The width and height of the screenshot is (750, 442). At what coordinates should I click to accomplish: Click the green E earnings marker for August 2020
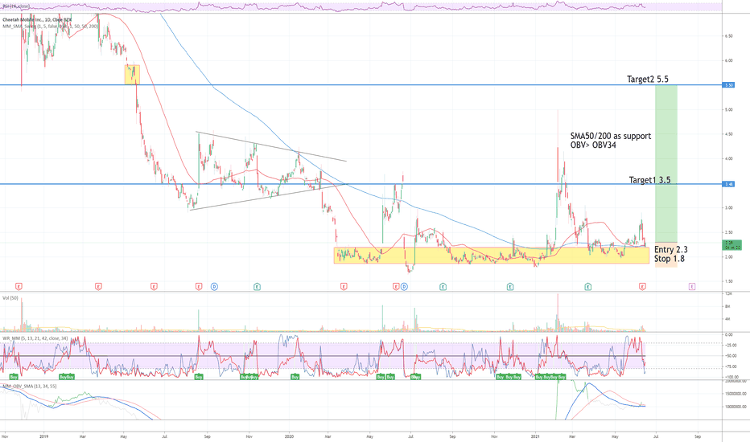(x=443, y=287)
